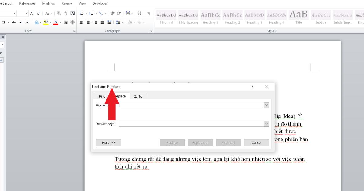
Task: Open the References ribbon tab
Action: tap(27, 3)
